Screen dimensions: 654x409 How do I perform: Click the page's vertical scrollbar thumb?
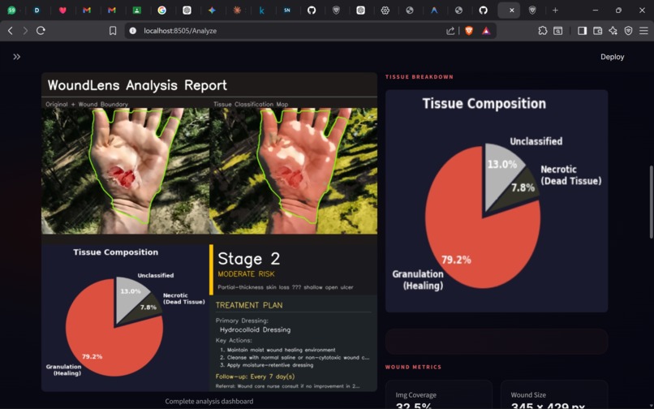651,202
